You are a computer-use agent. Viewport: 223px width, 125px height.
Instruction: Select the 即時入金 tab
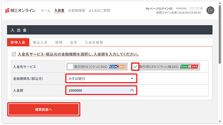(x=18, y=42)
